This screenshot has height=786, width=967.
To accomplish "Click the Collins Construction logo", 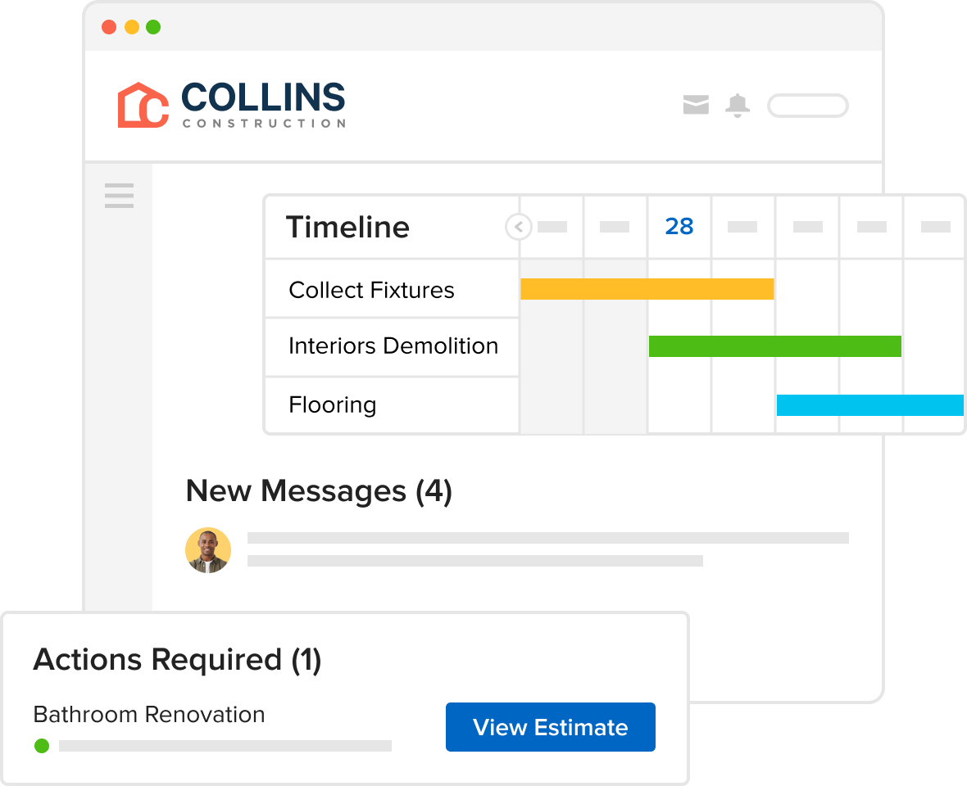I will coord(231,105).
